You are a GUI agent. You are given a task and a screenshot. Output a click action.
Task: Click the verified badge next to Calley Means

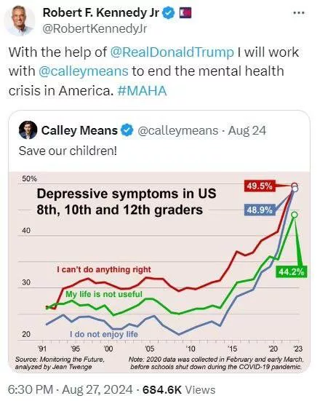[127, 130]
